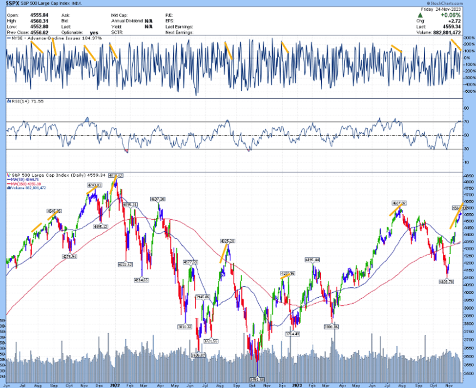This screenshot has width=476, height=388.
Task: Click the green up-triangle change indicator
Action: [x=420, y=15]
